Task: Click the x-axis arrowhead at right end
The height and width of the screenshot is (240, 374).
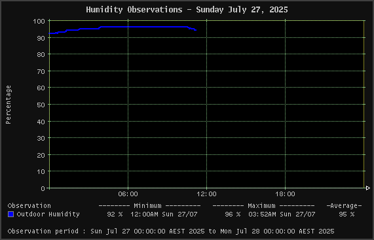Action: pos(368,188)
